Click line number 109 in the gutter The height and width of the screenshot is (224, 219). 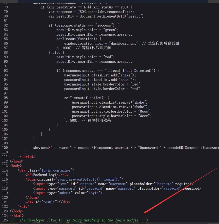click(5, 148)
